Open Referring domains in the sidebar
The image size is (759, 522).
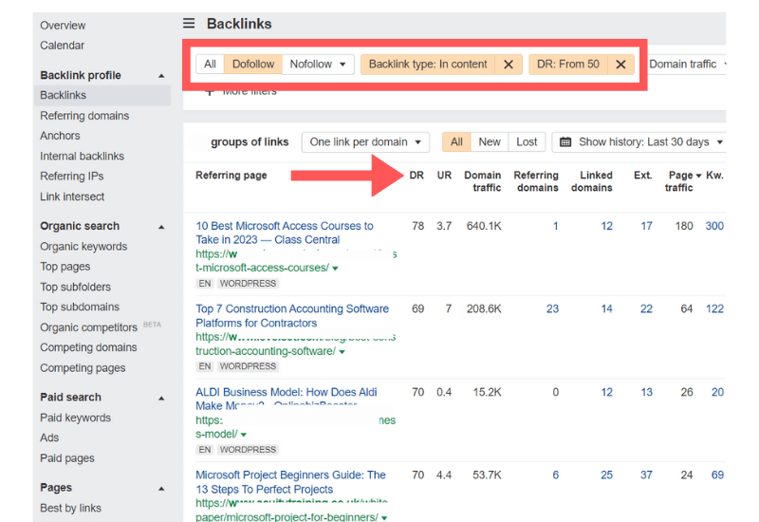pyautogui.click(x=84, y=116)
